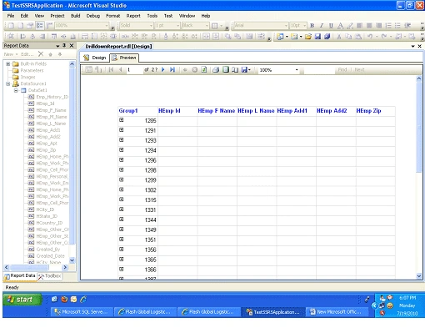Image resolution: width=425 pixels, height=328 pixels.
Task: Click the Save All icon
Action: click(x=327, y=37)
